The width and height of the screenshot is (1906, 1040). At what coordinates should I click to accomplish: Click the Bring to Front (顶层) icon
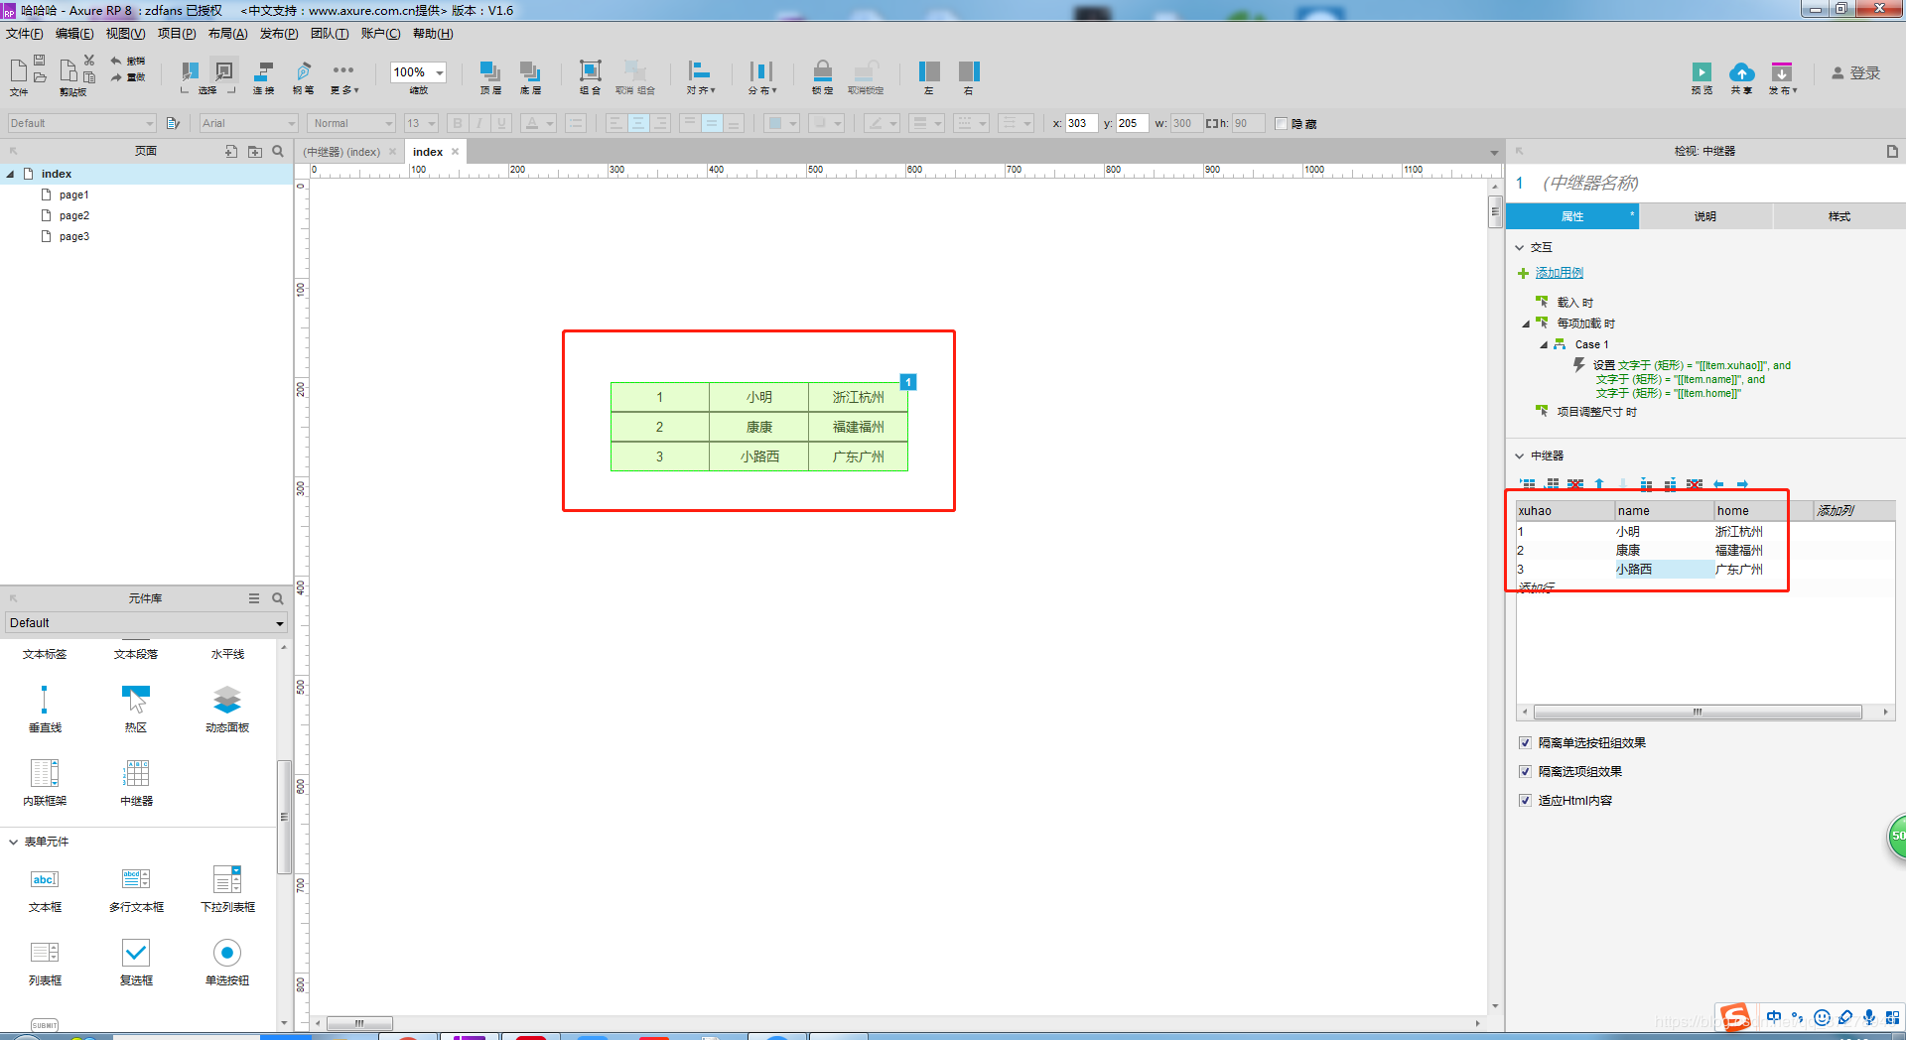click(x=490, y=70)
